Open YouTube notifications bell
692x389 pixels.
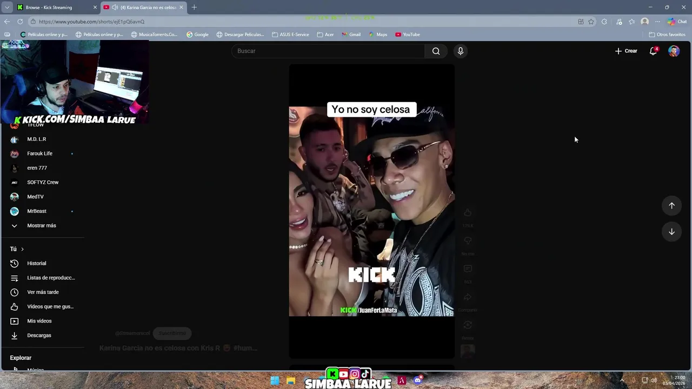point(653,51)
